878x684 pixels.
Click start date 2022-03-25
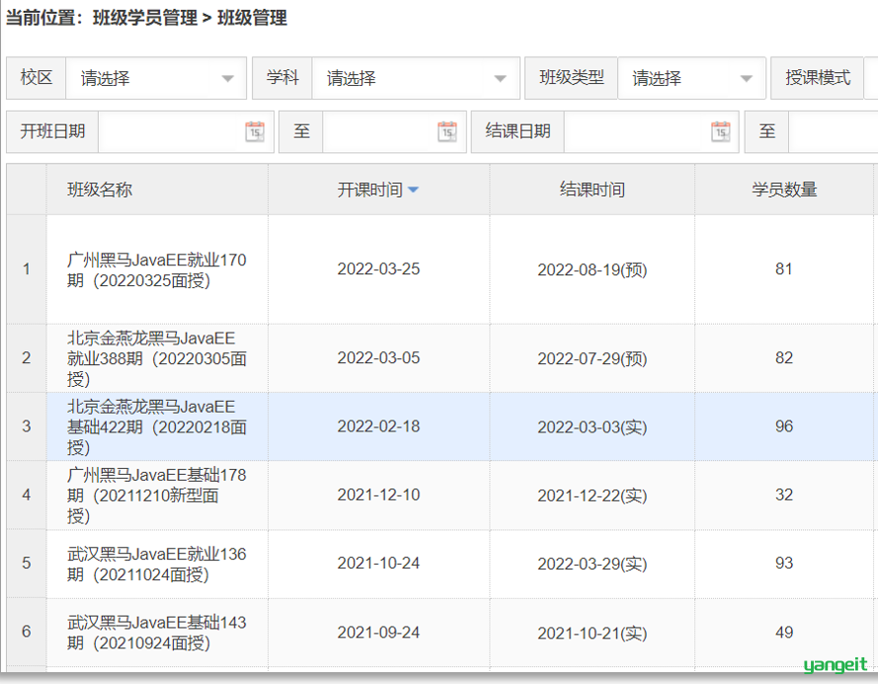pos(378,269)
